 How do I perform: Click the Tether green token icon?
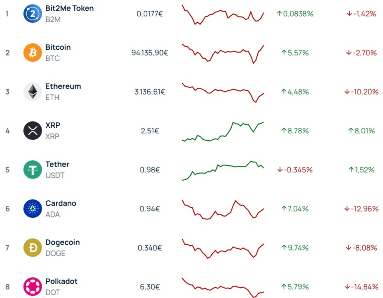(x=33, y=170)
